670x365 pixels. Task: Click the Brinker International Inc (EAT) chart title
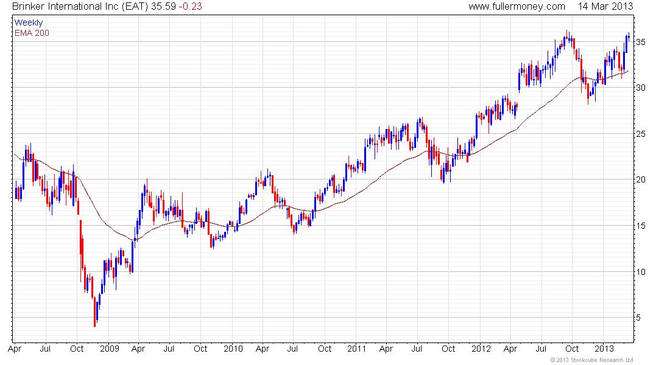(84, 7)
